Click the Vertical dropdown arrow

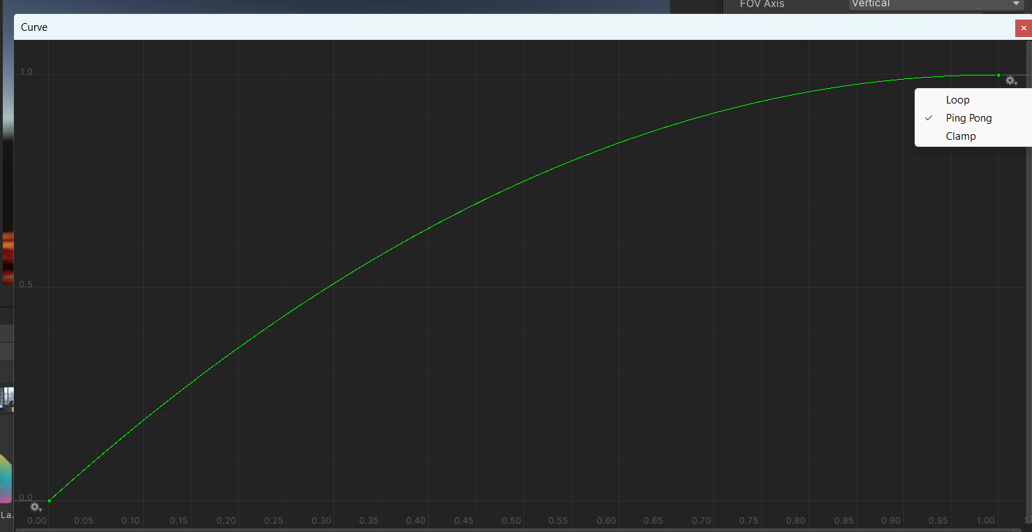click(x=1017, y=4)
